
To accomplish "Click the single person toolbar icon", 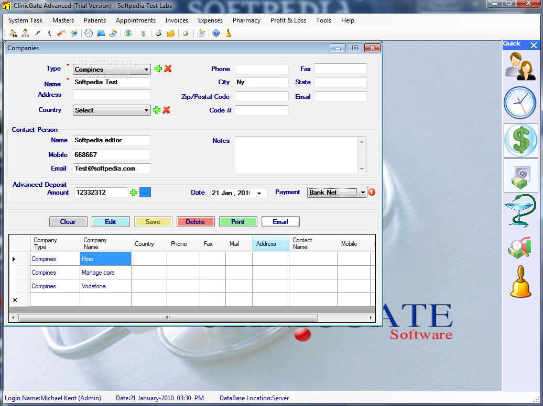I will (x=25, y=33).
